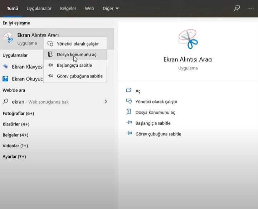Expand the Diğer dropdown tab
This screenshot has width=258, height=209.
[x=111, y=8]
